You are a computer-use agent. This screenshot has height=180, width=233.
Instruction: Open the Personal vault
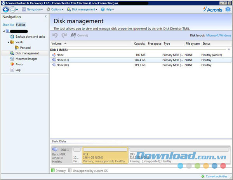26,47
